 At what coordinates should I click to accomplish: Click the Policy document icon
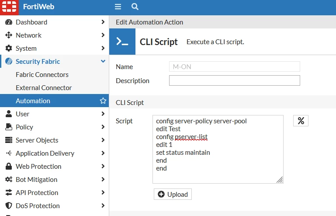[9, 127]
